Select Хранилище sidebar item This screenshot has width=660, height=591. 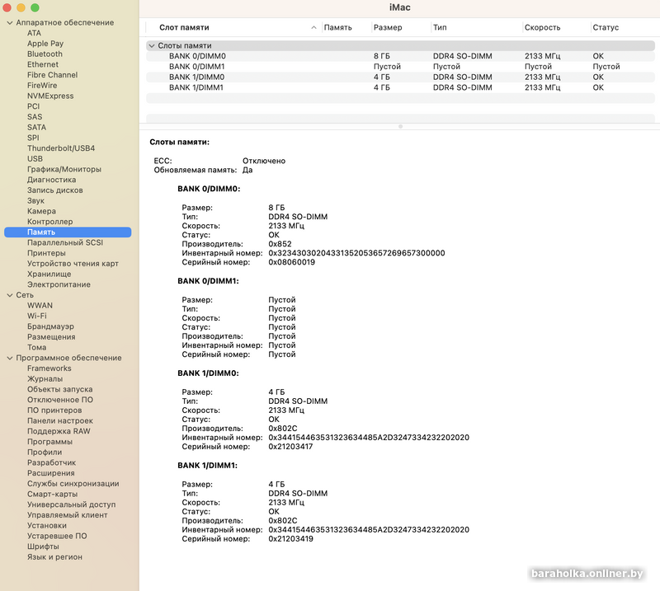coord(49,274)
